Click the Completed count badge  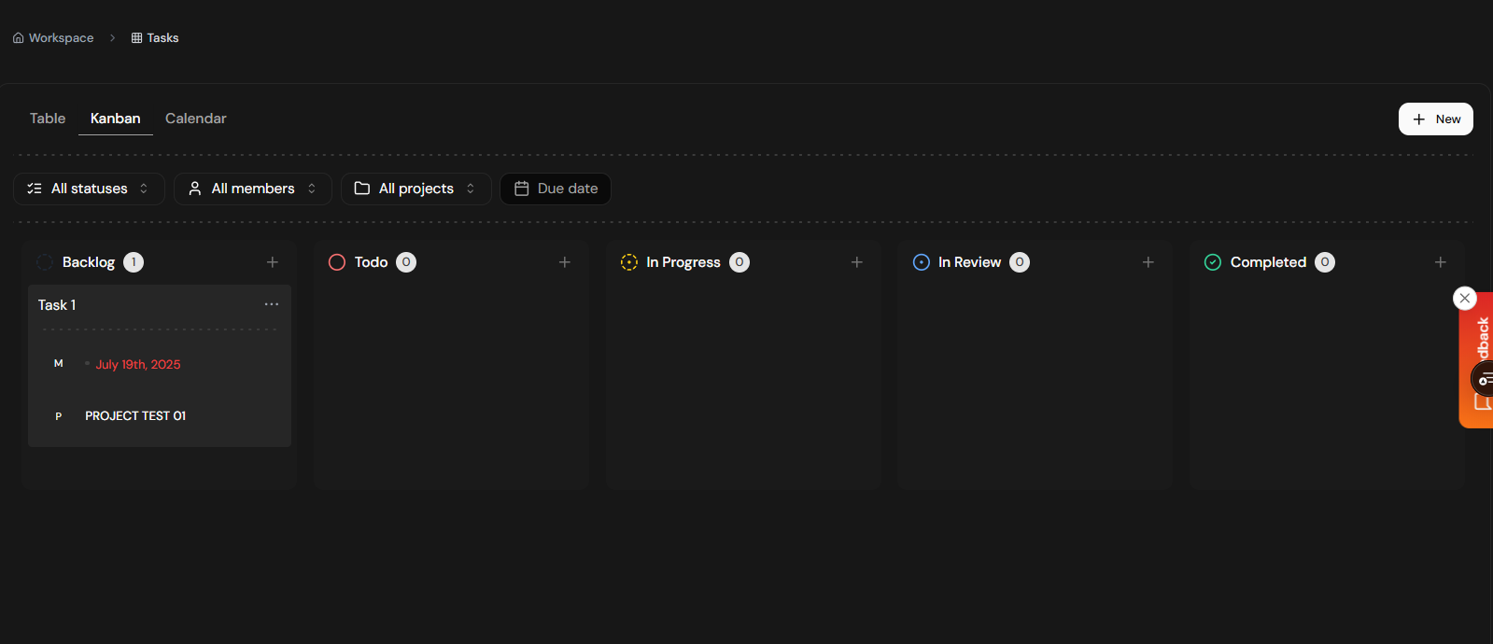[x=1325, y=262]
